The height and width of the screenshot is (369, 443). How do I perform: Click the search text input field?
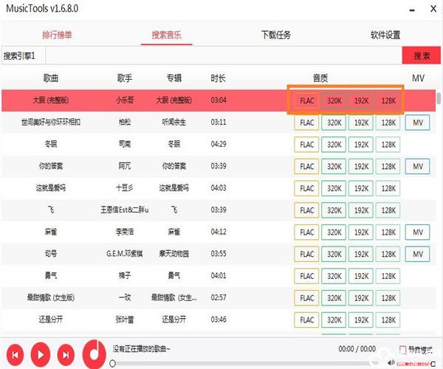(224, 56)
